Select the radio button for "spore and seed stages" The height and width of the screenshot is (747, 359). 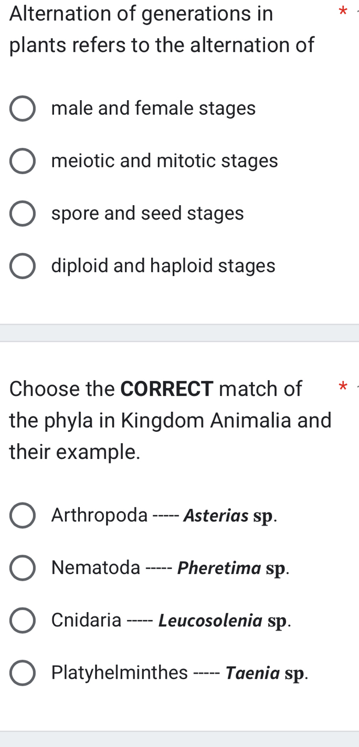pyautogui.click(x=22, y=214)
